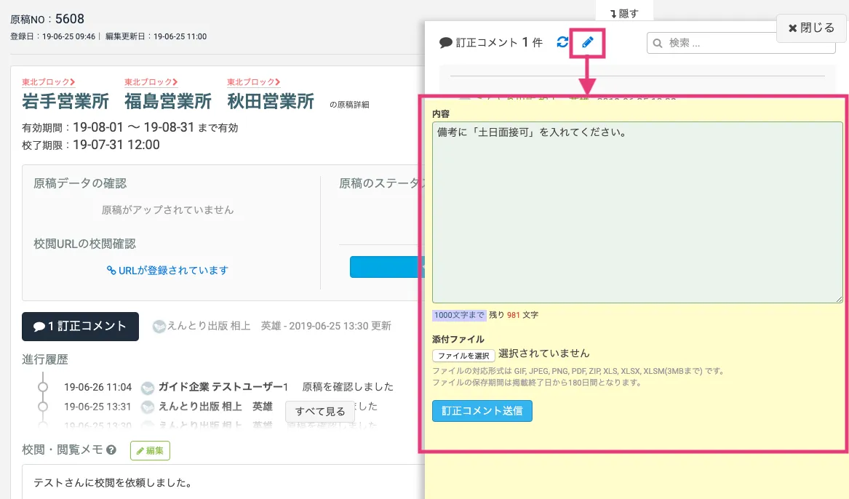Click the timeline marker for 19-06-26 11:04
This screenshot has height=499, width=849.
pos(43,387)
